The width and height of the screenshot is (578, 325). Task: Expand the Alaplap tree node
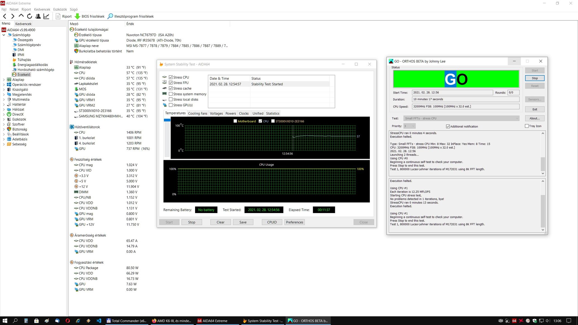coord(4,80)
